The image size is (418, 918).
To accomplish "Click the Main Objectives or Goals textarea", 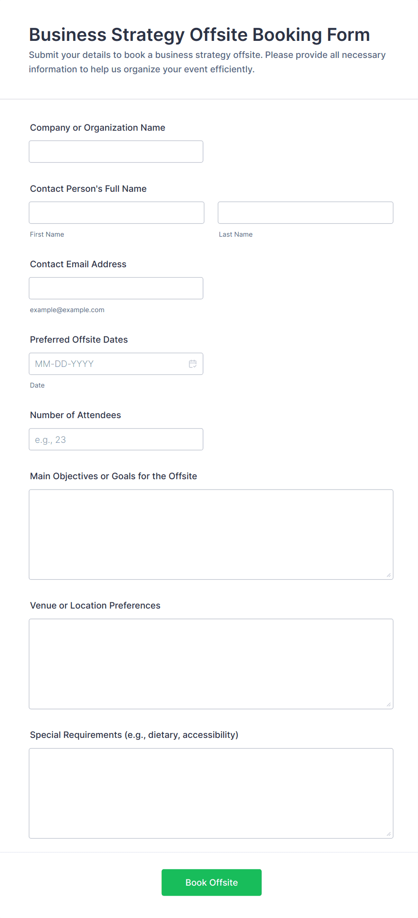I will point(211,534).
